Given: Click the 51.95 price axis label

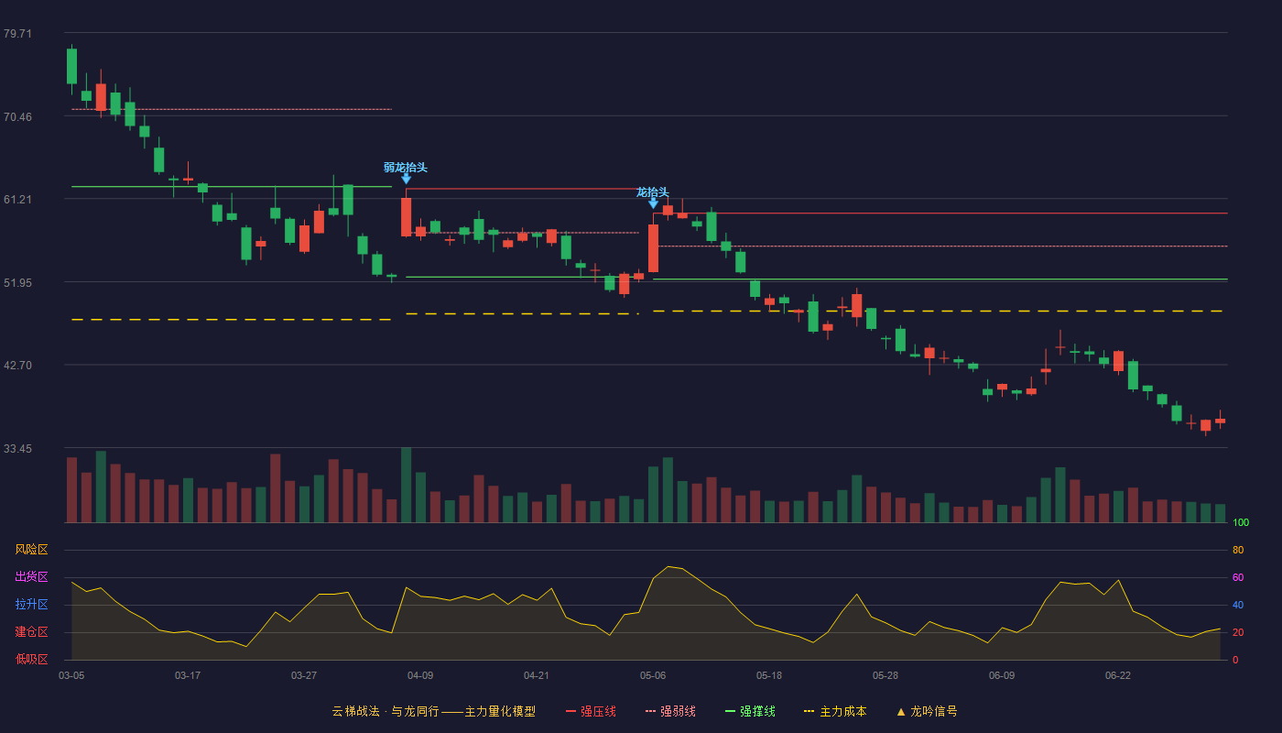Looking at the screenshot, I should pos(17,283).
